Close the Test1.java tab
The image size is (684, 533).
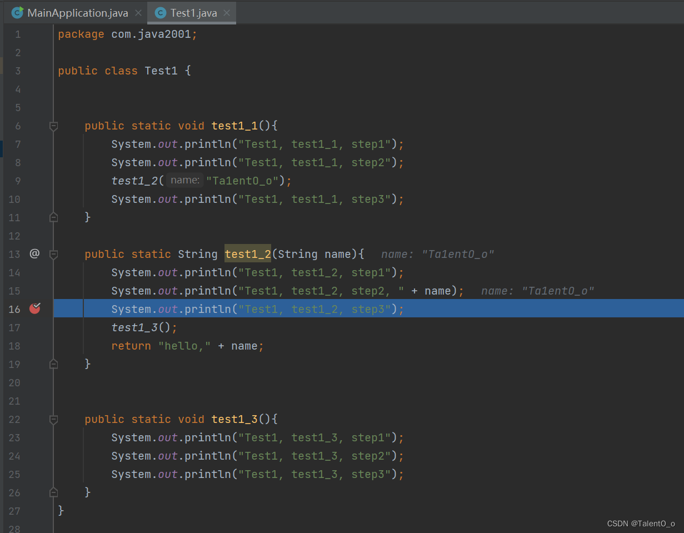(227, 13)
